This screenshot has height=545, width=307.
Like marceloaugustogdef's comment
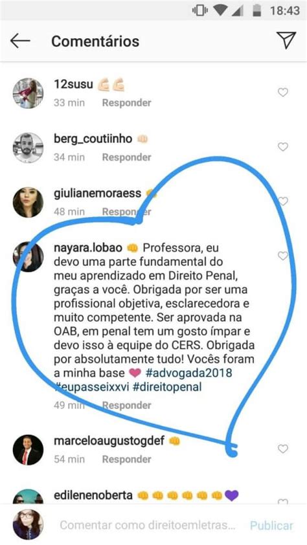[x=283, y=449]
